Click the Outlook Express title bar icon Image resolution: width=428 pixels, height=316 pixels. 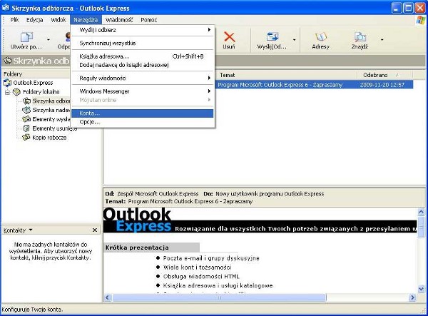point(6,8)
